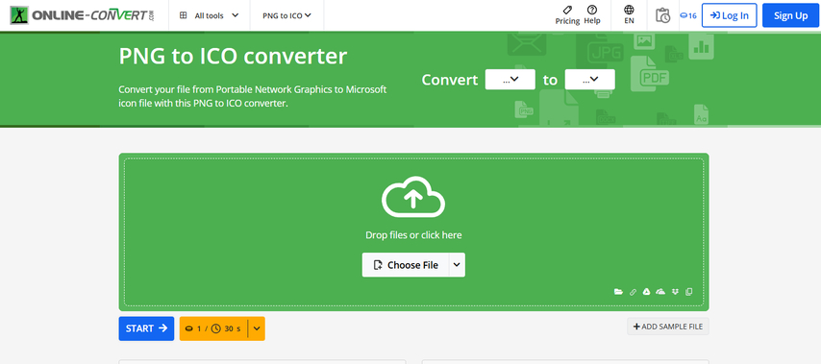Import from Dropbox icon
Image resolution: width=821 pixels, height=364 pixels.
[675, 292]
